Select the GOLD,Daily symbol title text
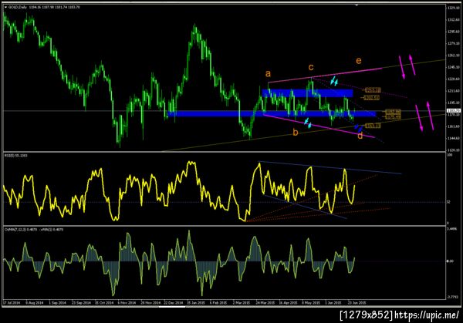This screenshot has width=463, height=323. click(18, 7)
